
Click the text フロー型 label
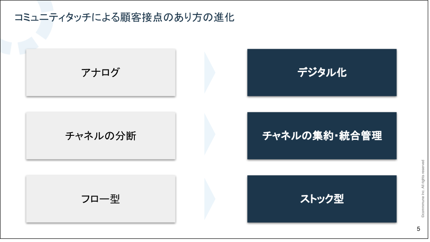pos(100,199)
